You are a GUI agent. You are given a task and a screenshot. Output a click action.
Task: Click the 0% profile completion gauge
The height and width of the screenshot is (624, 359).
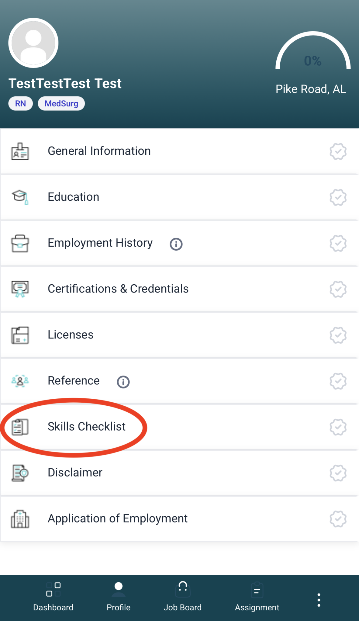pyautogui.click(x=313, y=55)
